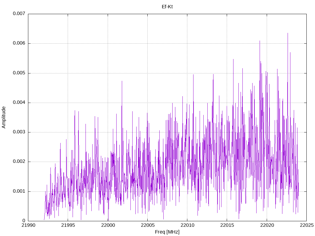Click the x-axis tick 22000

tap(108, 225)
